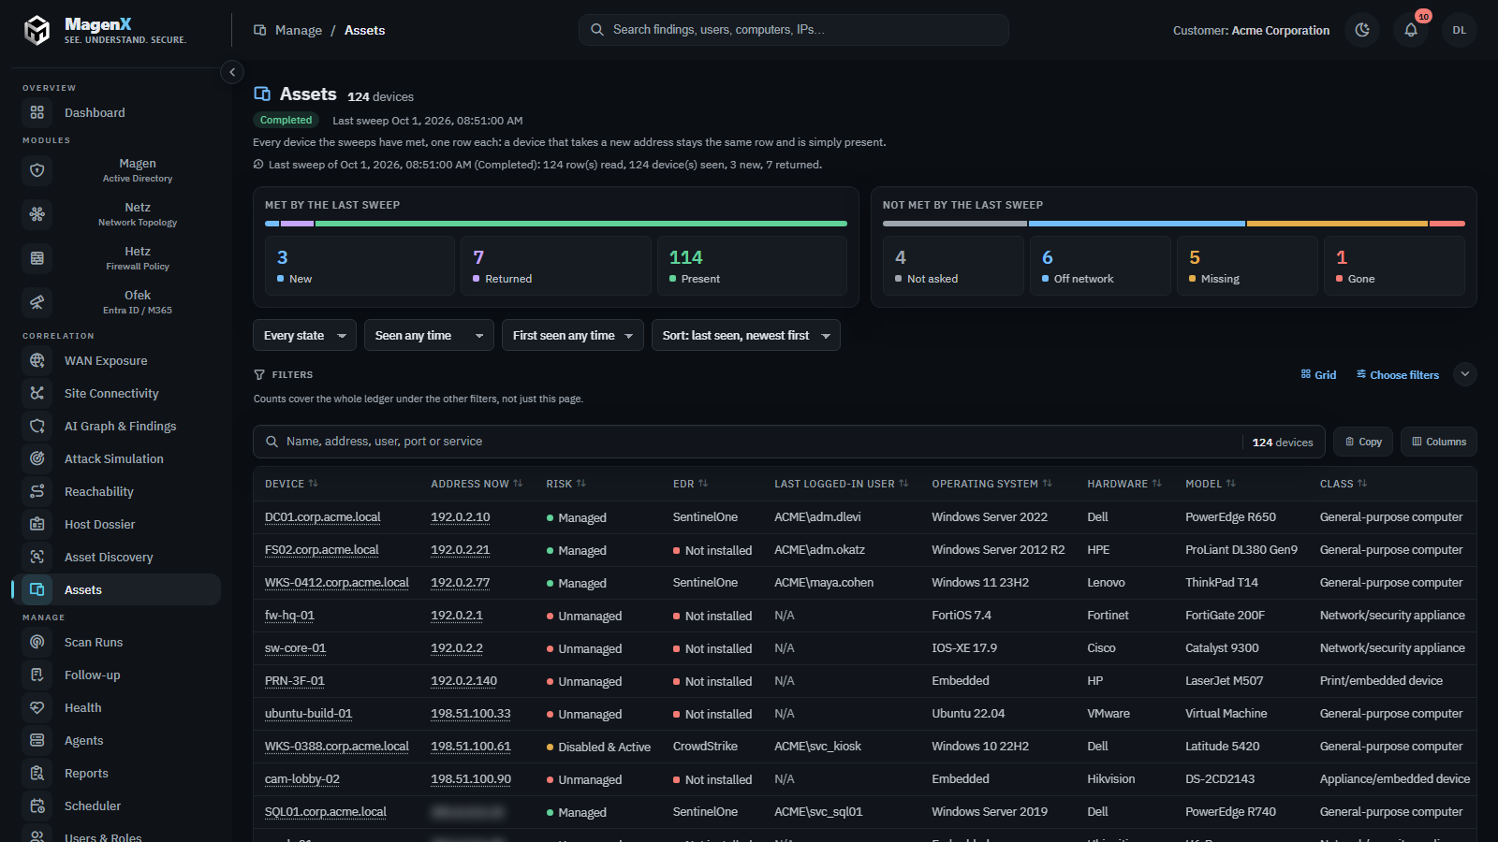Open the Asset Discovery icon
This screenshot has height=842, width=1498.
[37, 557]
